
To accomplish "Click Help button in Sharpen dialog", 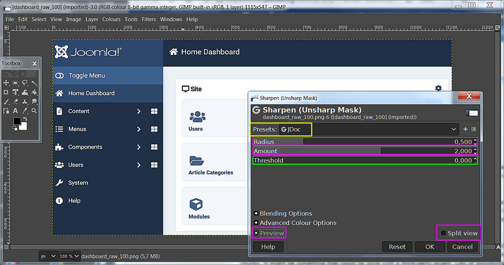I will 268,247.
